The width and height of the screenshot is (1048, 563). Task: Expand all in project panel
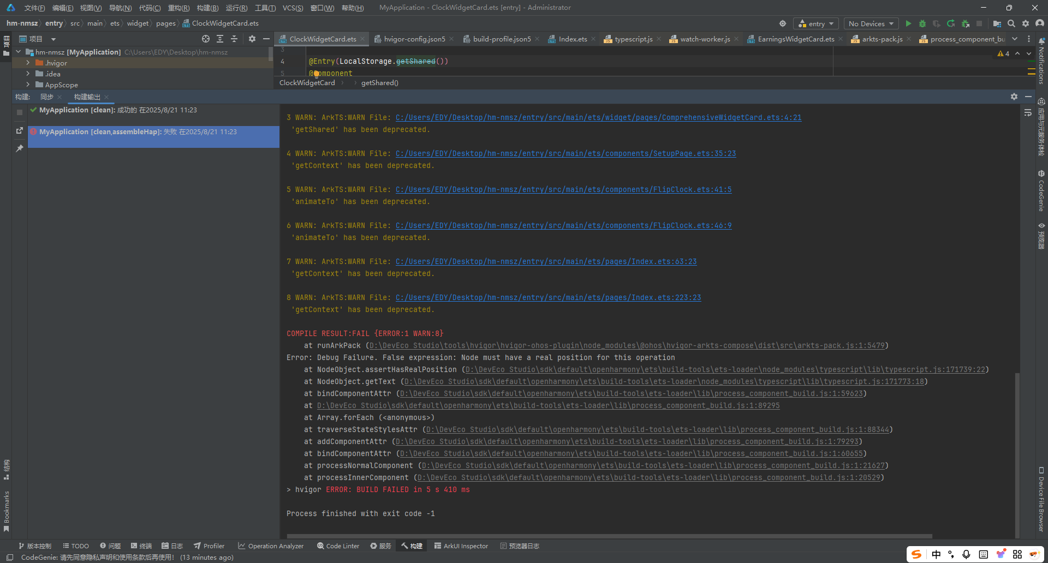click(x=220, y=39)
